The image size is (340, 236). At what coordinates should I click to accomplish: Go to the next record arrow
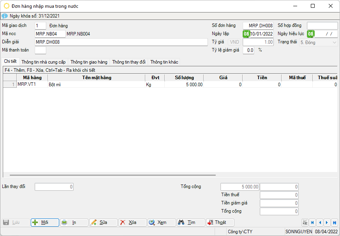tap(327, 223)
